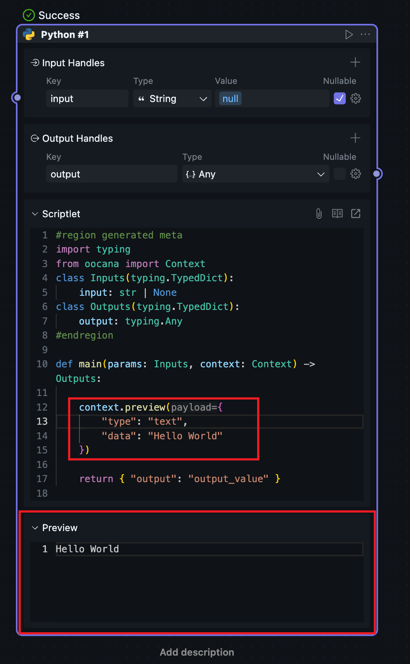Click the right output connection port
The width and height of the screenshot is (410, 664).
pos(377,174)
